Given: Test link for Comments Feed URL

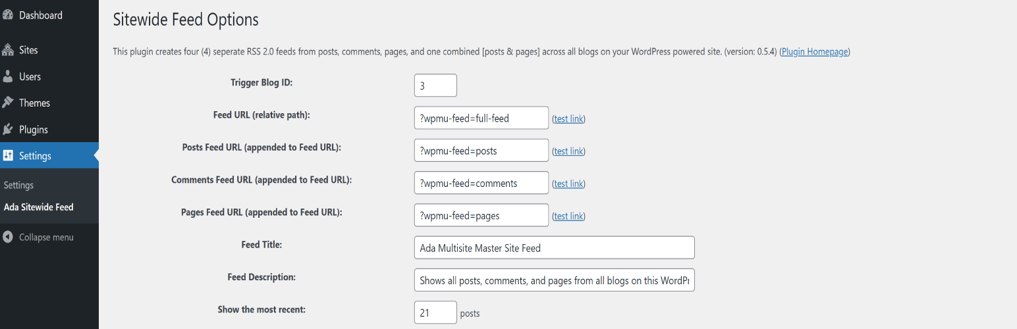Looking at the screenshot, I should coord(568,184).
